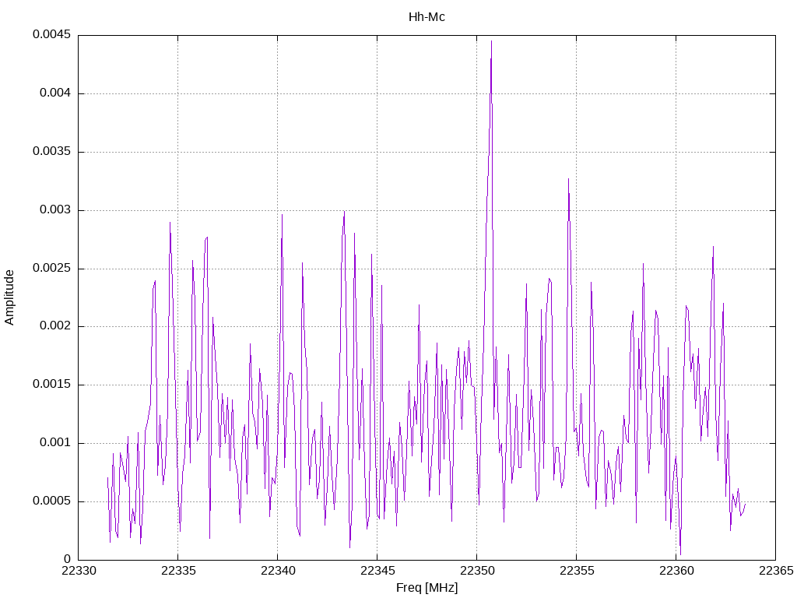
Task: Click the 0.0025 y-axis tick label
Action: (x=51, y=269)
